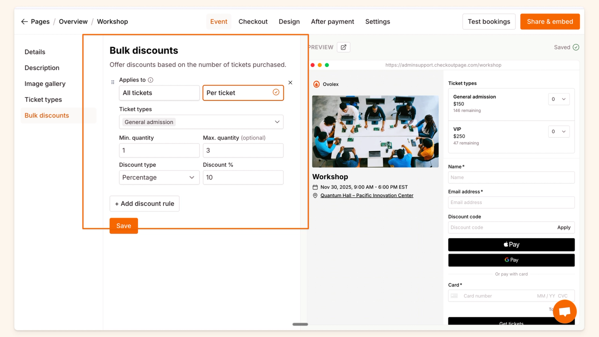Go to Overview breadcrumb
The height and width of the screenshot is (337, 599).
coord(73,21)
